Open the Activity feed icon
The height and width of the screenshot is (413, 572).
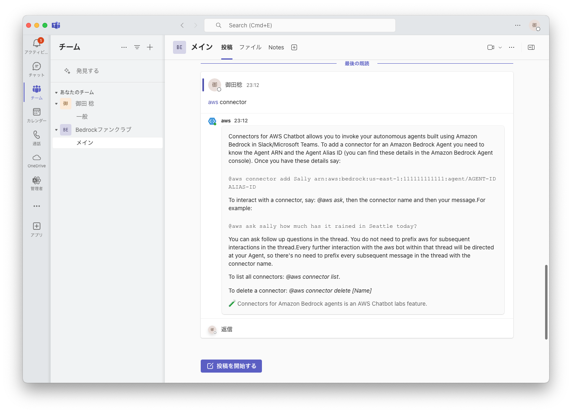tap(36, 46)
